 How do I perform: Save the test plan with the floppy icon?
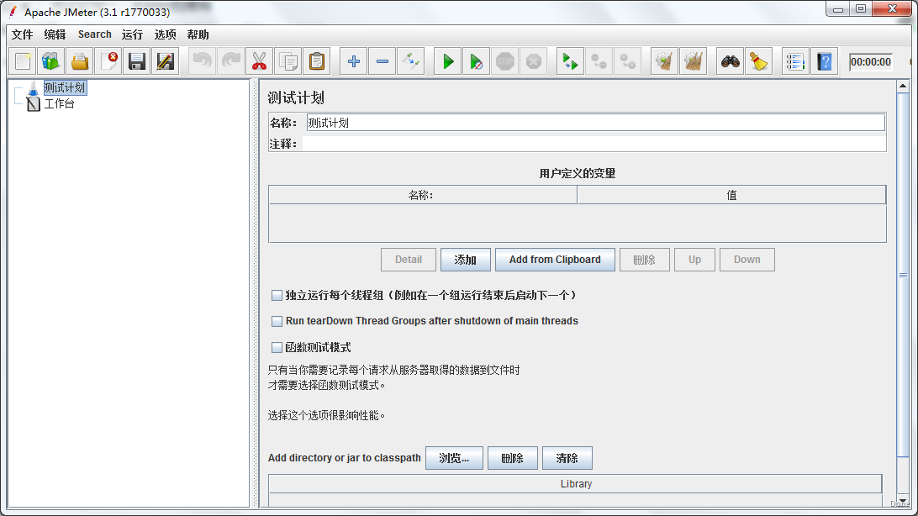pyautogui.click(x=137, y=61)
